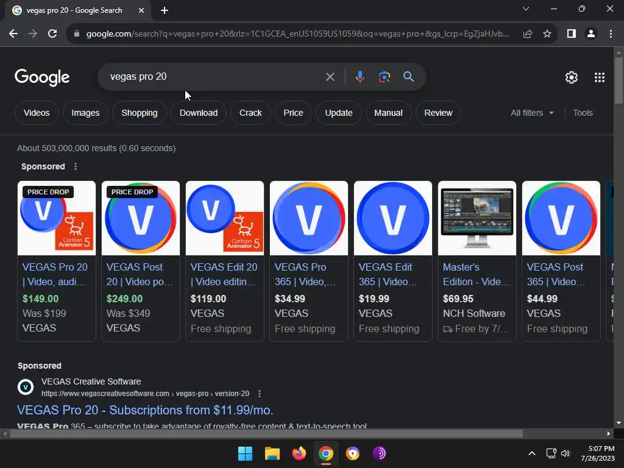
Task: Go back with the browser back arrow
Action: (13, 34)
